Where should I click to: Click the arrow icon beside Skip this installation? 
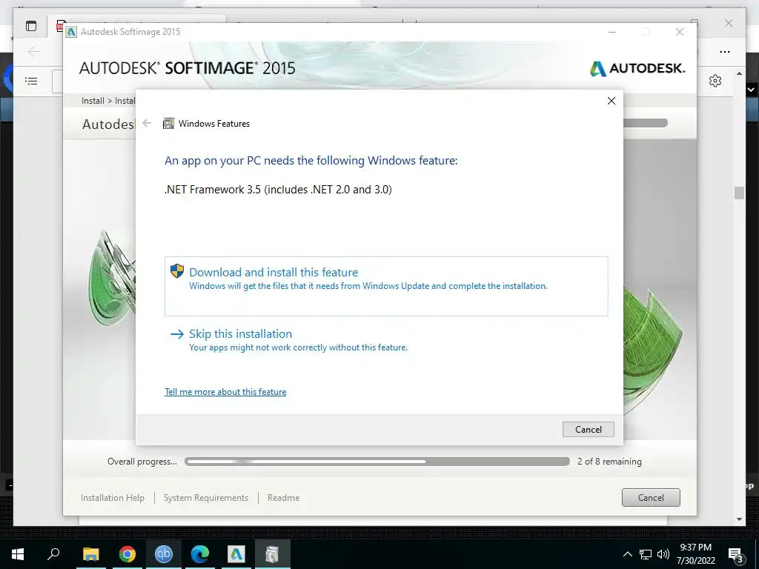click(x=177, y=334)
